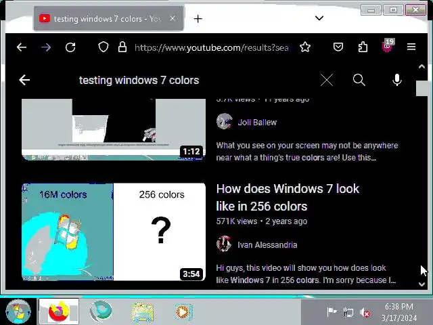Show site security info via padlock
The image size is (433, 325).
coord(122,47)
